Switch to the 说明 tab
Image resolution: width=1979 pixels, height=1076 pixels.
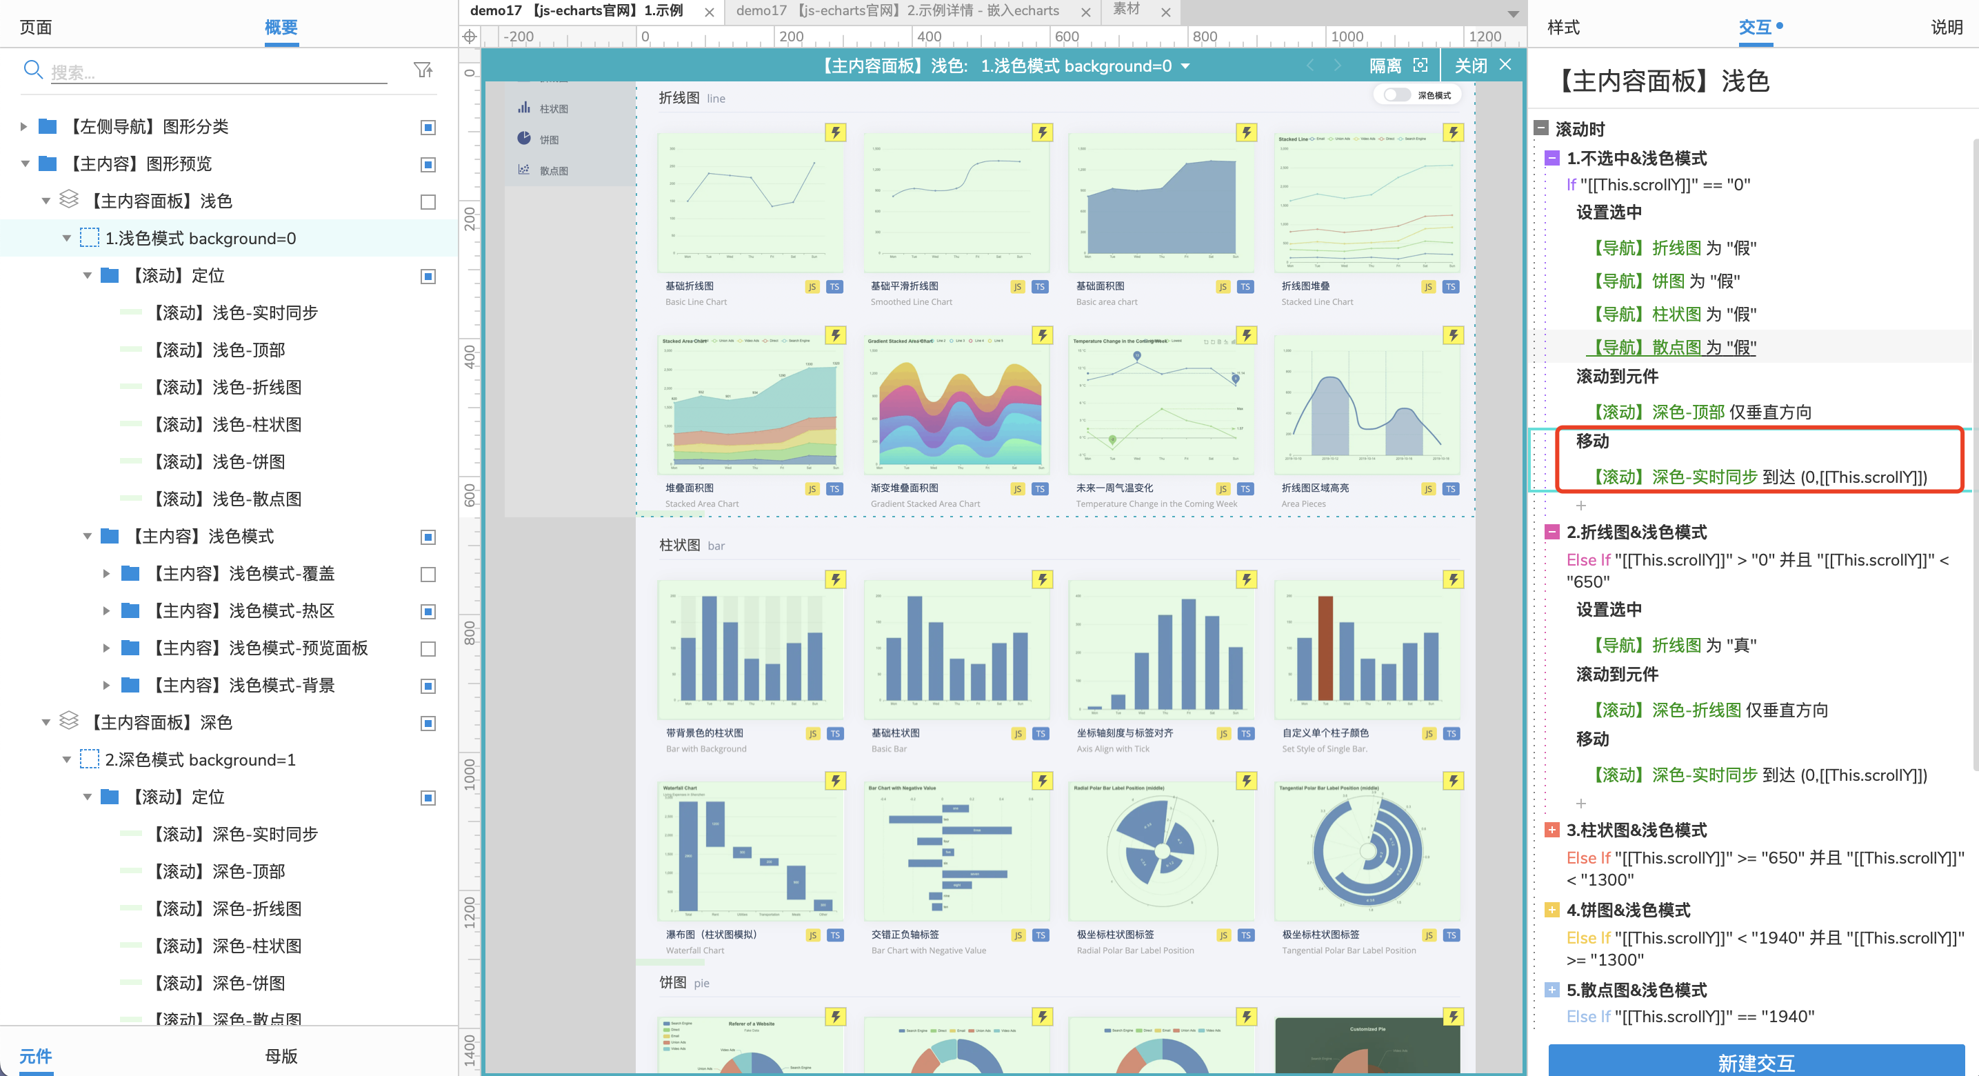click(x=1947, y=27)
